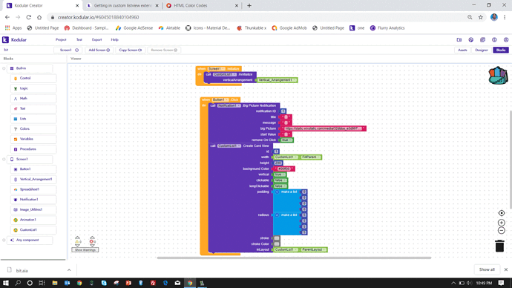Open the Chrome profile avatar
This screenshot has height=288, width=512.
pos(494,17)
